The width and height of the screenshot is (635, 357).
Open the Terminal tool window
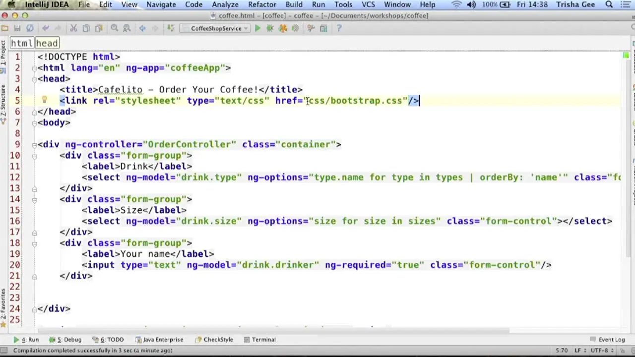point(259,340)
